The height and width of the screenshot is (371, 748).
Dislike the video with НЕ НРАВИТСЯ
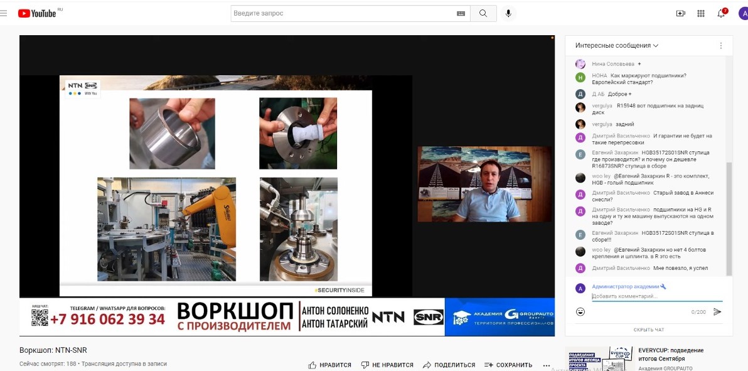387,365
